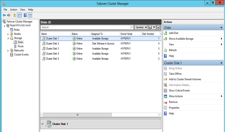The width and height of the screenshot is (225, 132).
Task: Open the Action menu
Action: click(x=13, y=9)
